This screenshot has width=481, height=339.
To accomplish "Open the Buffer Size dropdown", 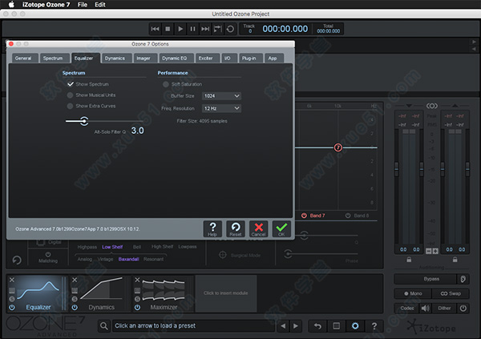I will [221, 96].
